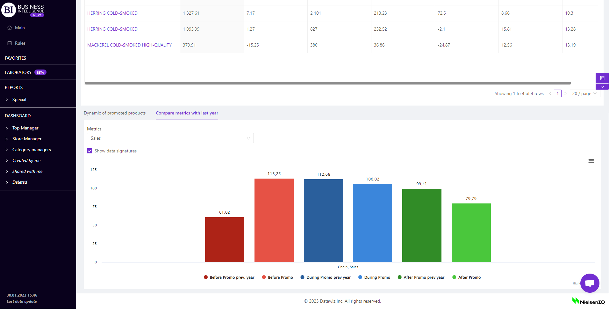
Task: Click the After Promo light green bar
Action: click(x=471, y=233)
